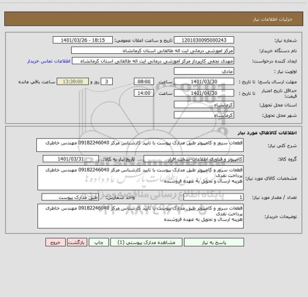Click the روز و label beside remaining days
This screenshot has height=297, width=308.
[95, 82]
